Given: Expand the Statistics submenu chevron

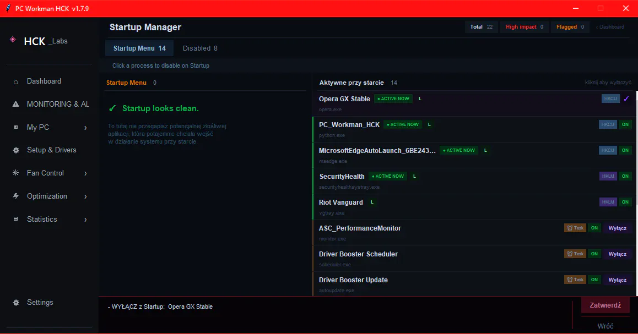Looking at the screenshot, I should pyautogui.click(x=85, y=220).
